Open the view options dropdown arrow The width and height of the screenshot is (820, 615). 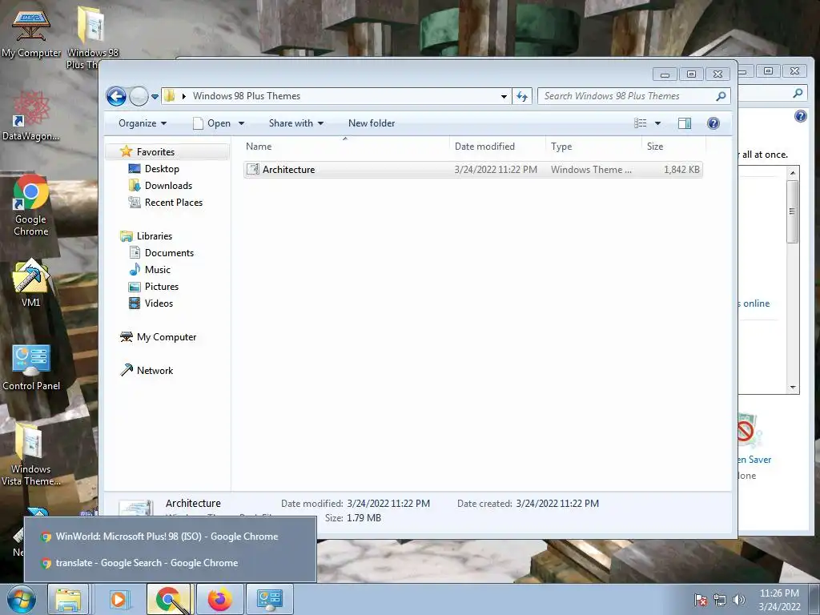(x=658, y=123)
